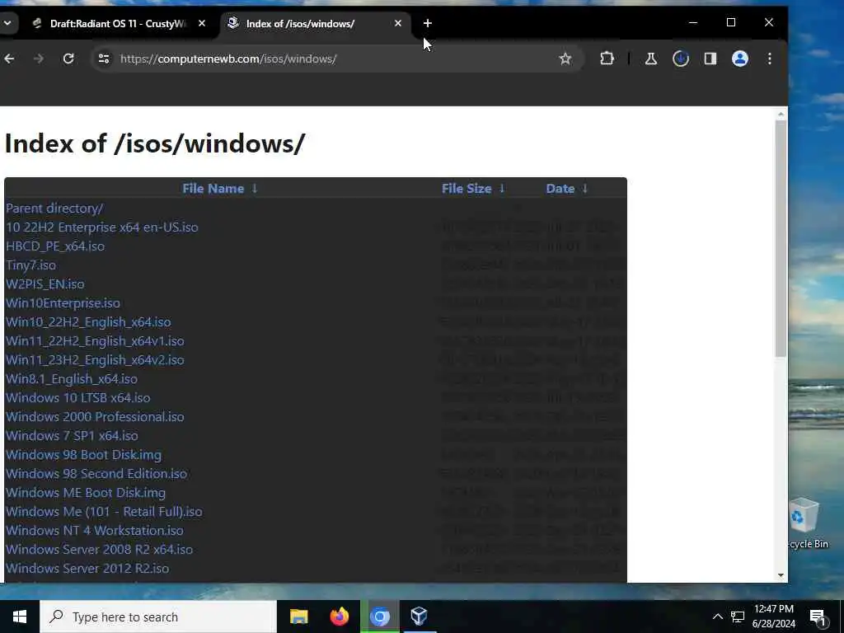Viewport: 844px width, 633px height.
Task: Bookmark this page with the star
Action: (x=565, y=59)
